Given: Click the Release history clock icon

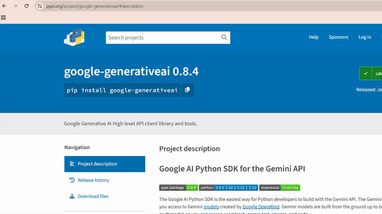Looking at the screenshot, I should tap(72, 180).
